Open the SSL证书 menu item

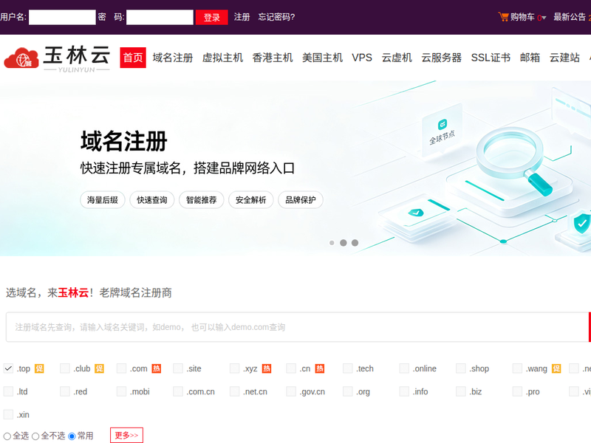(x=491, y=58)
